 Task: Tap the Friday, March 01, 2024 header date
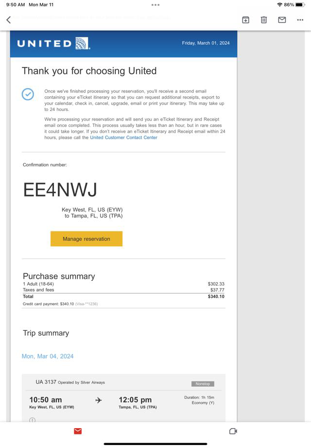[x=206, y=43]
